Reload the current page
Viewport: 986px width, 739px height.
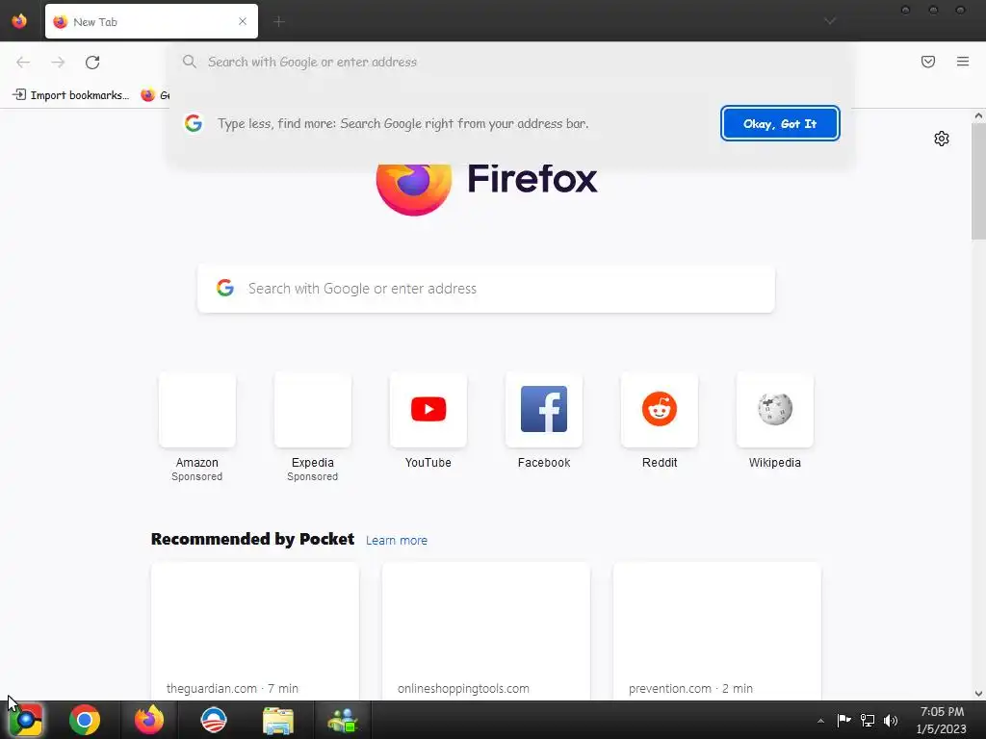click(92, 63)
